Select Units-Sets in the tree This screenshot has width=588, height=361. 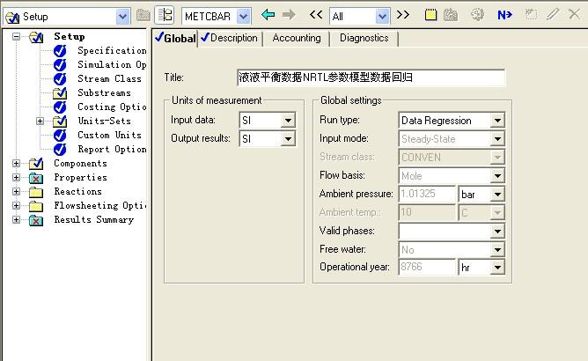(104, 121)
